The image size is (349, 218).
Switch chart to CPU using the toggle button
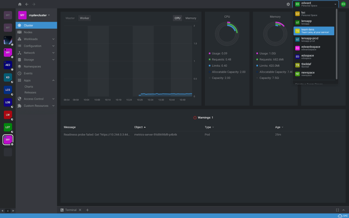click(177, 18)
